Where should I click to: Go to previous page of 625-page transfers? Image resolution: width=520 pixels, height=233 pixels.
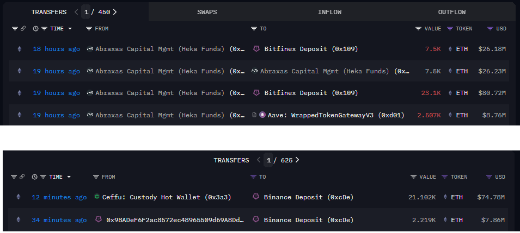click(259, 160)
